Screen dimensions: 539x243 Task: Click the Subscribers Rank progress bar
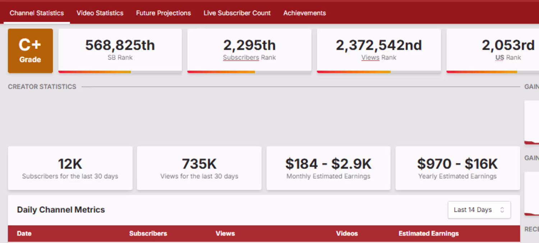click(249, 72)
